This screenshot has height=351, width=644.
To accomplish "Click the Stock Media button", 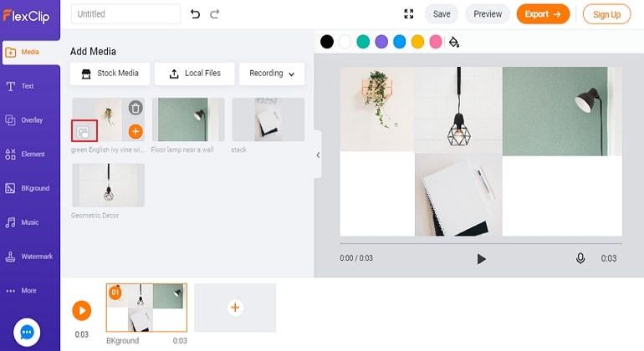I will pos(110,74).
